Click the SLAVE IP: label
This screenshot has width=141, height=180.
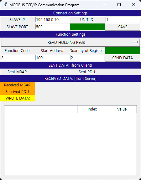tap(18, 20)
